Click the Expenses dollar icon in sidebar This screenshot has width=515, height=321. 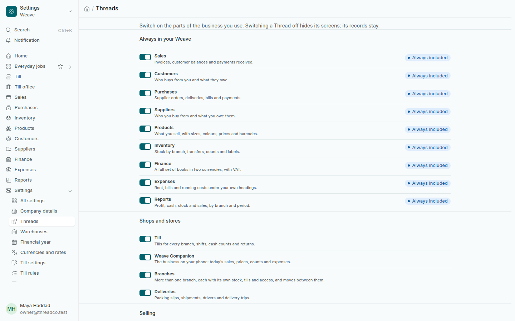pyautogui.click(x=9, y=170)
